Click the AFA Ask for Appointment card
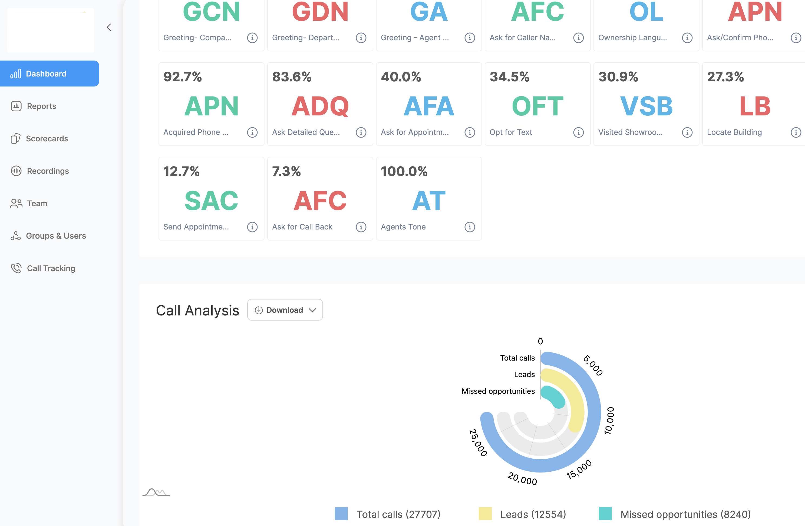Image resolution: width=805 pixels, height=526 pixels. [x=428, y=105]
